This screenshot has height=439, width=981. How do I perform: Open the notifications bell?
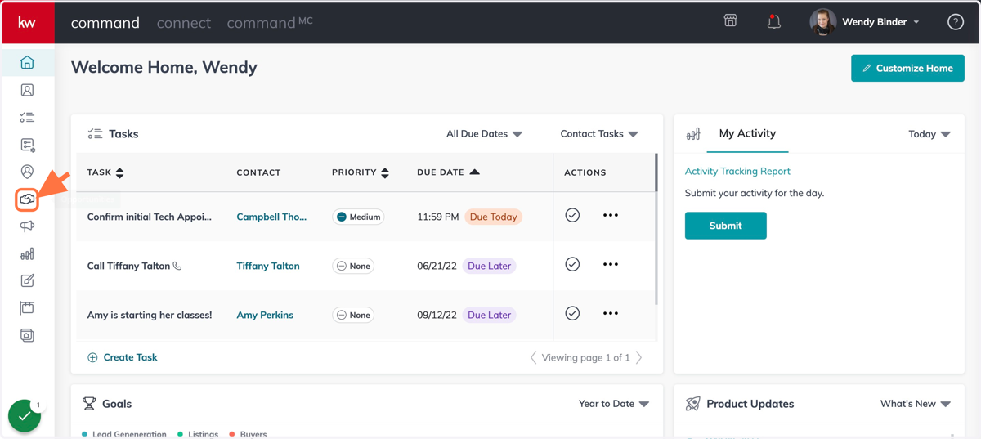[773, 22]
